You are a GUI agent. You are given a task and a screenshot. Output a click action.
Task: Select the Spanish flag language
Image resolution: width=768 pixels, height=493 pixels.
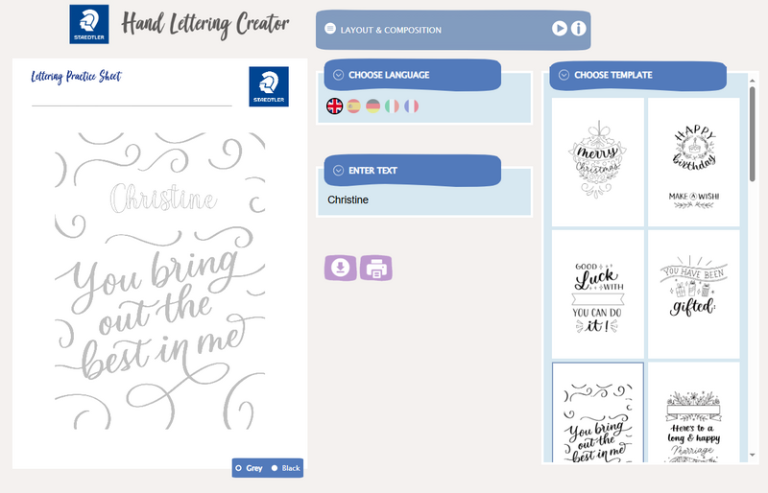point(353,106)
